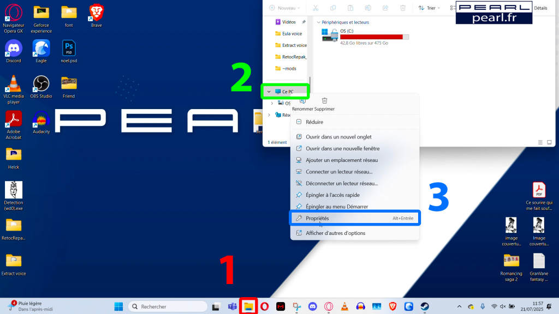Open Propriétés in the context menu
The width and height of the screenshot is (559, 314).
[x=355, y=218]
